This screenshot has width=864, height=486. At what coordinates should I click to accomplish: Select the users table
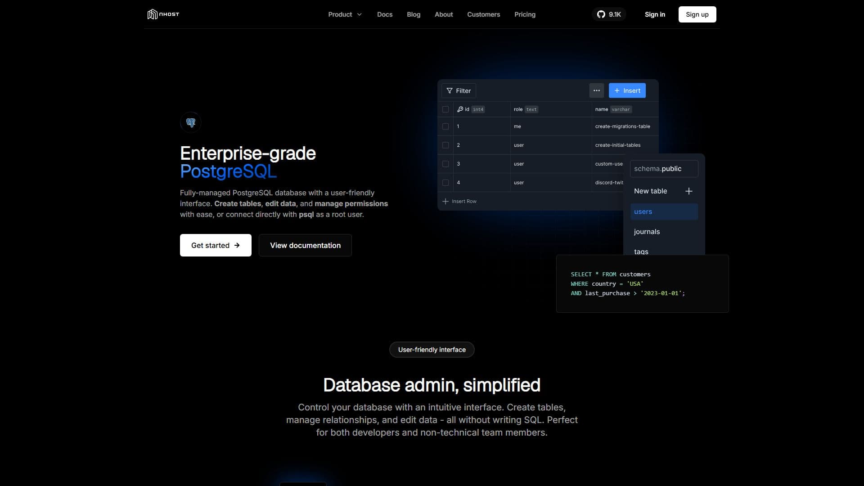point(664,211)
